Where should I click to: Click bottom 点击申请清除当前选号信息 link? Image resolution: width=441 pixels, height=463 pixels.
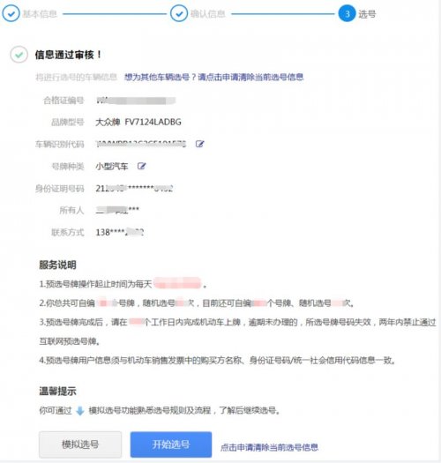pos(269,447)
